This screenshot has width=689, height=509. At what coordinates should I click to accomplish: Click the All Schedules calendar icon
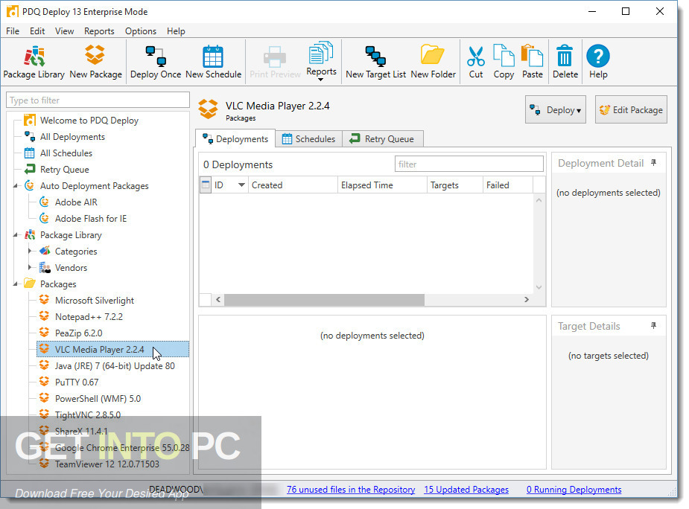30,153
